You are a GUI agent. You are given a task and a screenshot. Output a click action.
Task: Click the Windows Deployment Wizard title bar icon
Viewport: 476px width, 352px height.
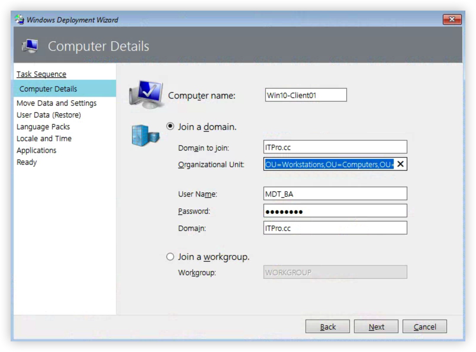point(20,19)
